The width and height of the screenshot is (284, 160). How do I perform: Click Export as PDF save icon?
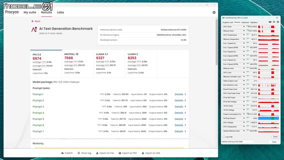click(120, 153)
